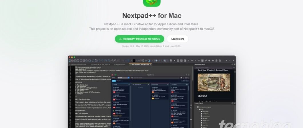This screenshot has width=303, height=128.
Task: Click the "The Chicken-and-Egg Problem" editor line
Action: pos(85,88)
